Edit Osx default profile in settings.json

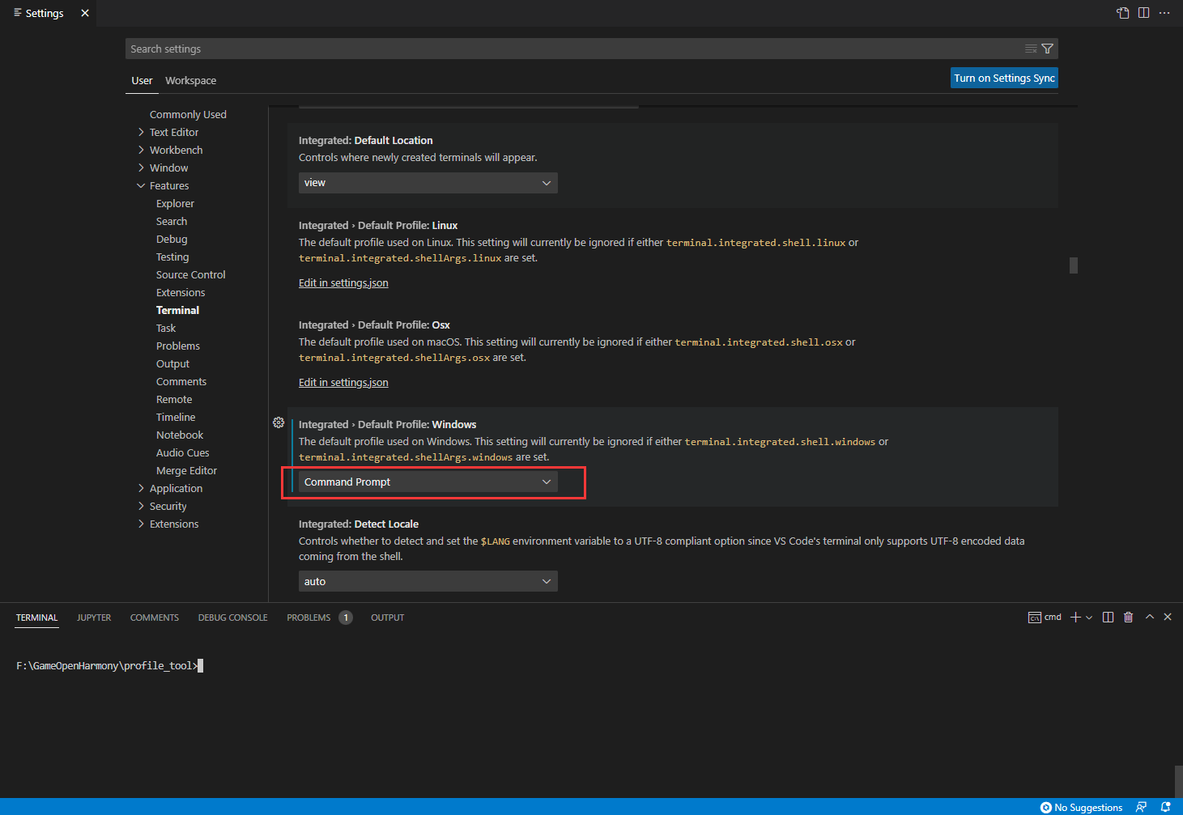pyautogui.click(x=343, y=383)
